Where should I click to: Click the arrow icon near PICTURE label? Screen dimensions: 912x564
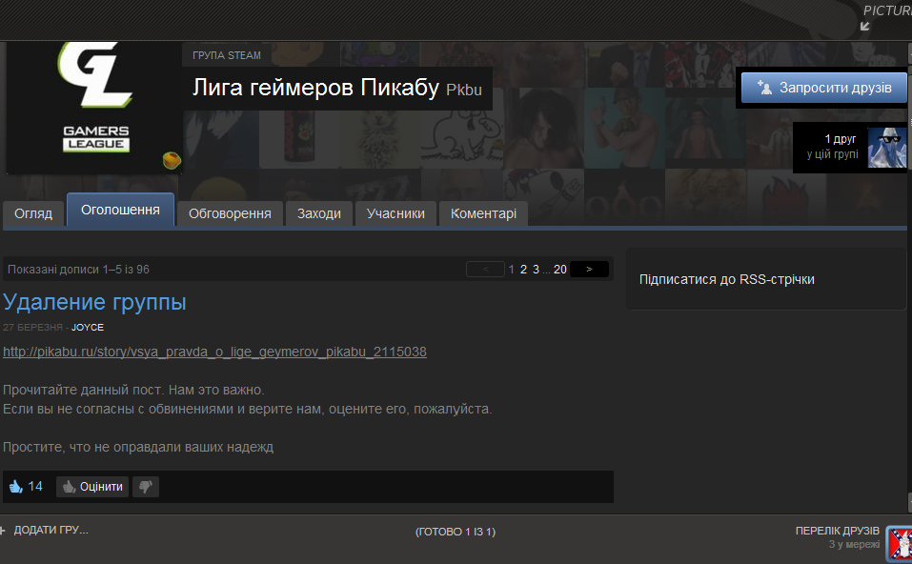[865, 26]
